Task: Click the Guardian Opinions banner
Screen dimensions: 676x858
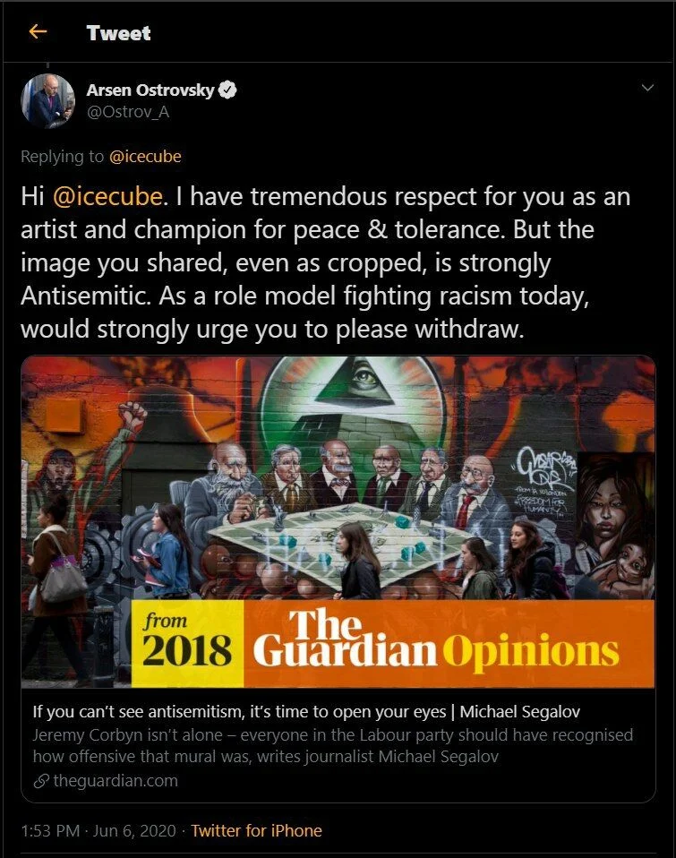Action: click(449, 643)
